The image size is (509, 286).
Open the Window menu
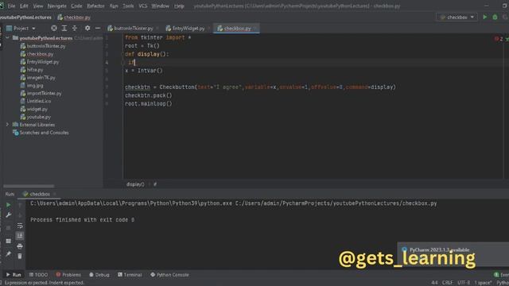coord(160,6)
